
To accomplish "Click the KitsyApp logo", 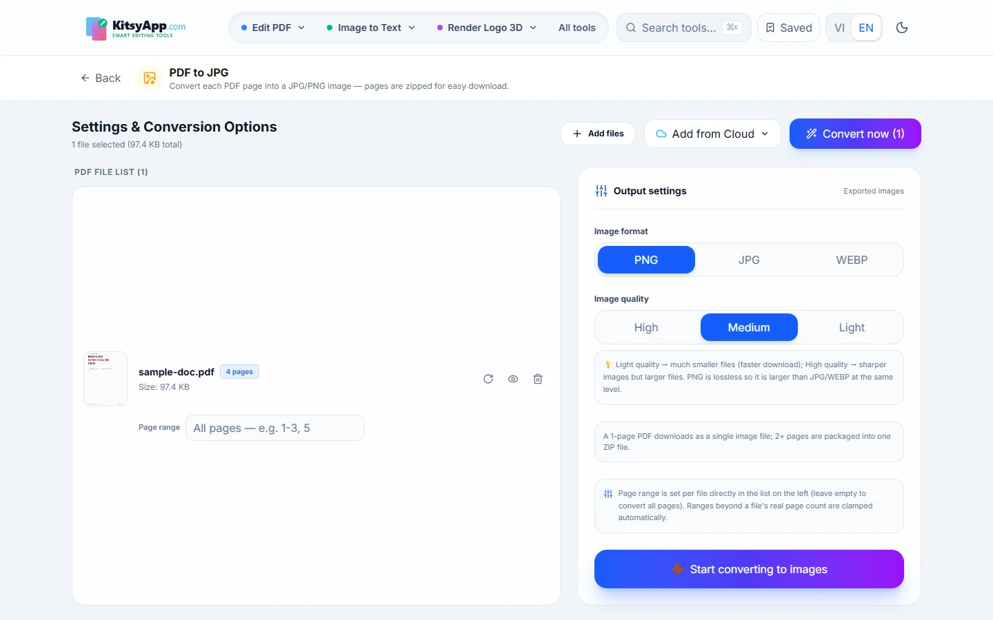I will point(136,28).
